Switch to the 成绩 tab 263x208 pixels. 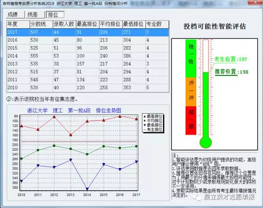click(15, 15)
